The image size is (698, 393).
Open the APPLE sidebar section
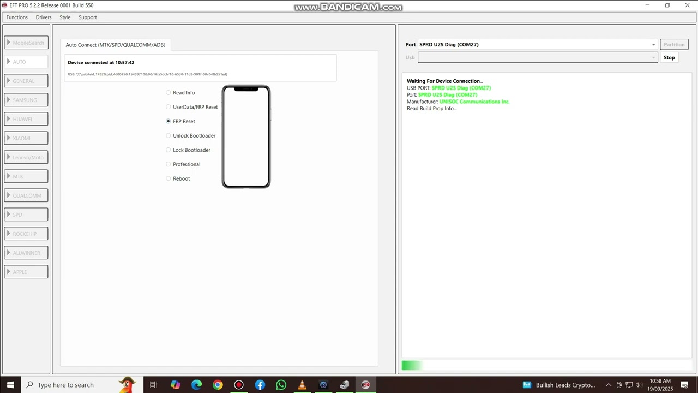click(26, 272)
